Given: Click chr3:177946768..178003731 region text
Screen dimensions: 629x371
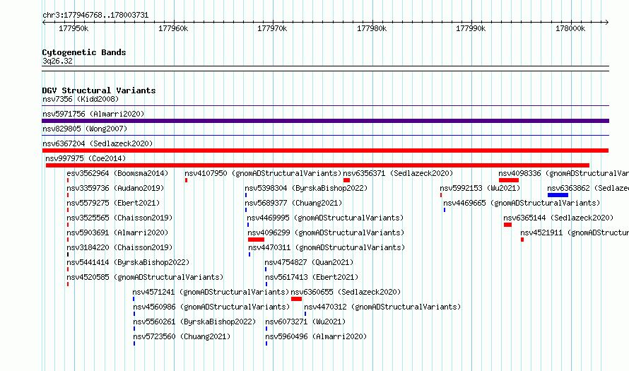Looking at the screenshot, I should (95, 16).
